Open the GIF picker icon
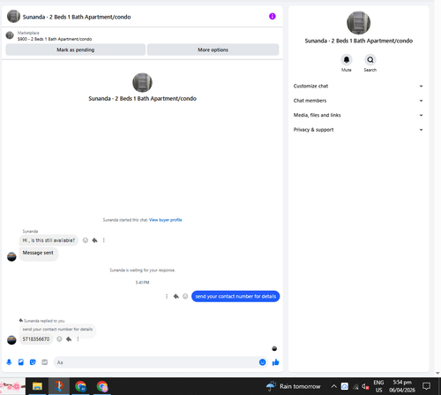The width and height of the screenshot is (441, 395). 44,362
